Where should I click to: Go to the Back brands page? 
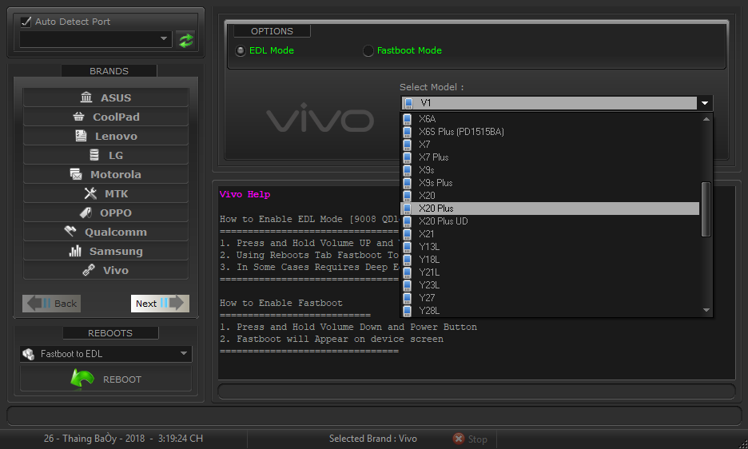point(51,304)
